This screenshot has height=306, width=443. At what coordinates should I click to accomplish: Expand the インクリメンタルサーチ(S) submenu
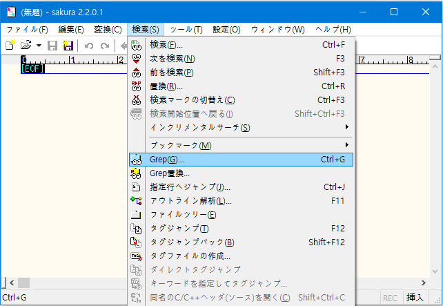click(241, 128)
